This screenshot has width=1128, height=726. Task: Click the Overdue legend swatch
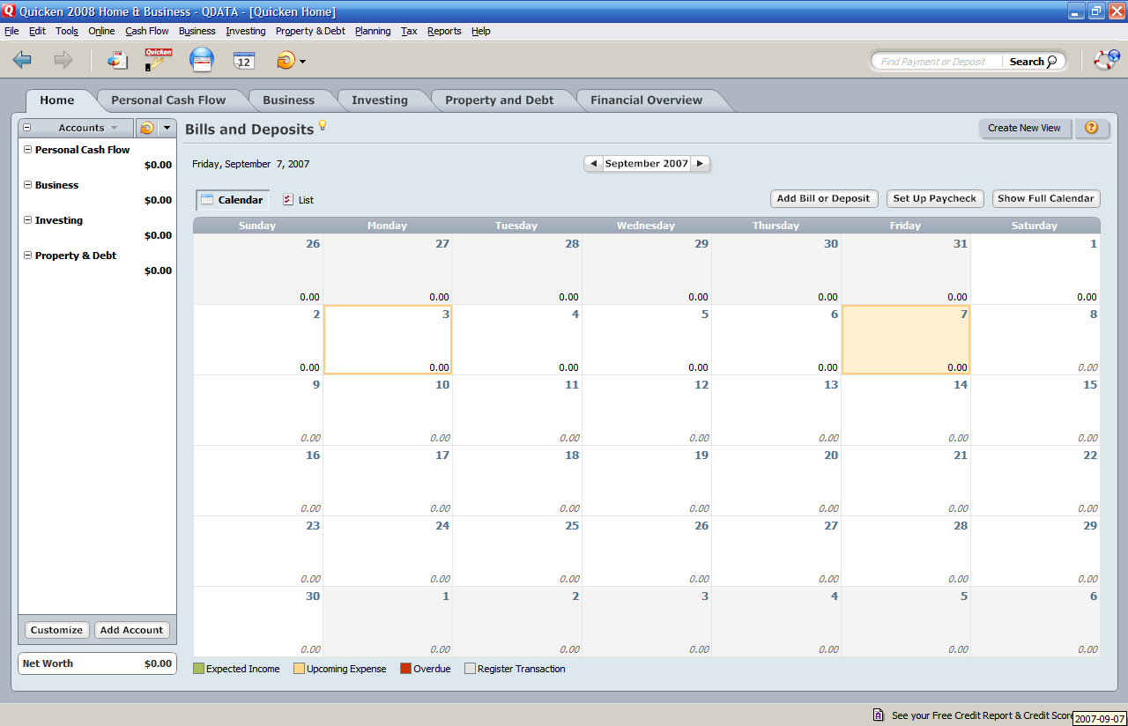[x=405, y=669]
